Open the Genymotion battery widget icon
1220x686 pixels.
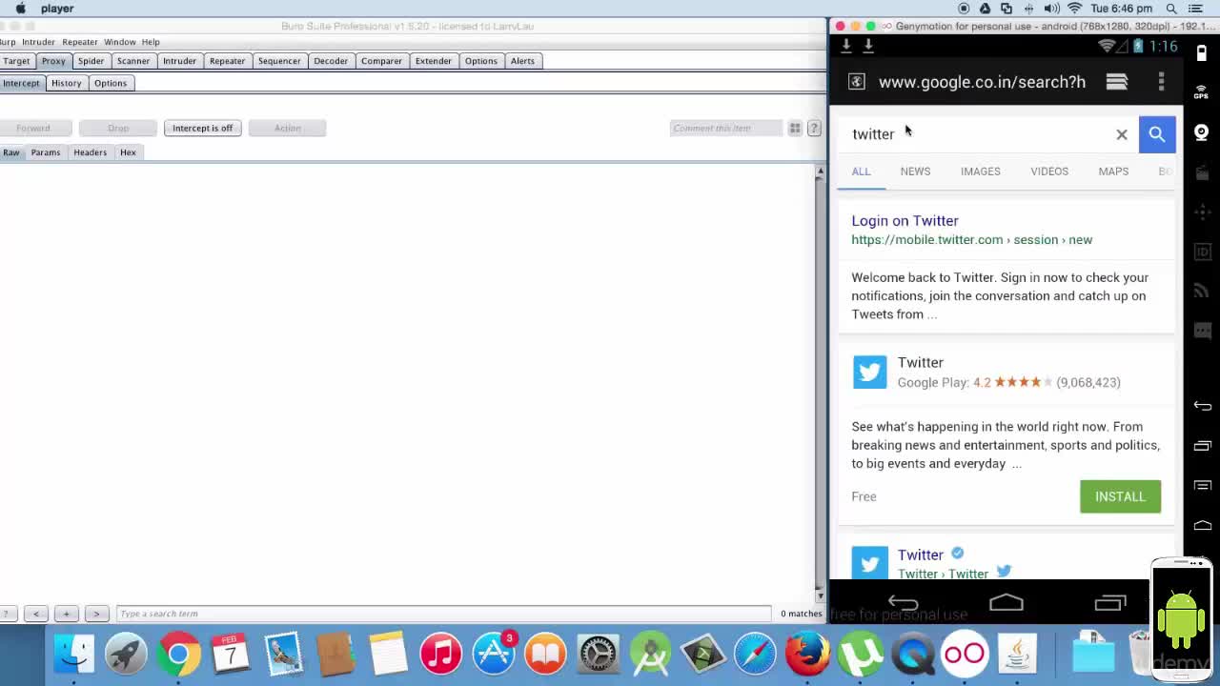(1202, 53)
